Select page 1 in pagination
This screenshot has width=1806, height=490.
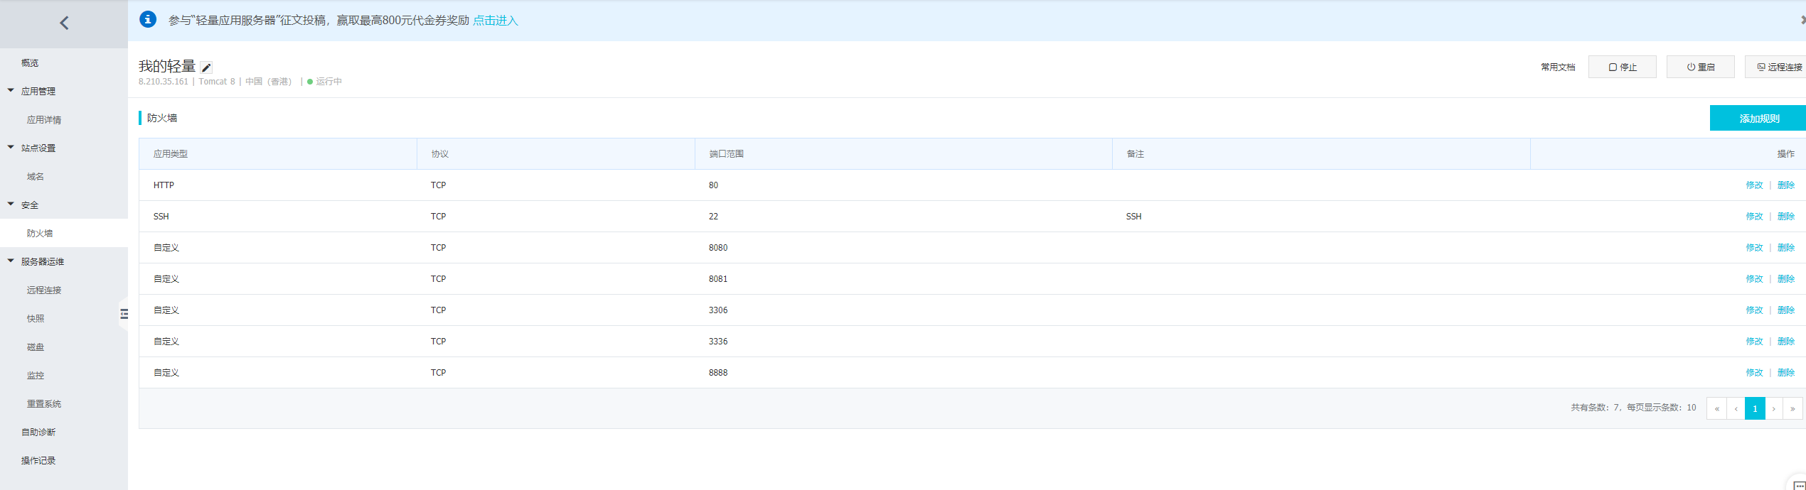pos(1755,408)
